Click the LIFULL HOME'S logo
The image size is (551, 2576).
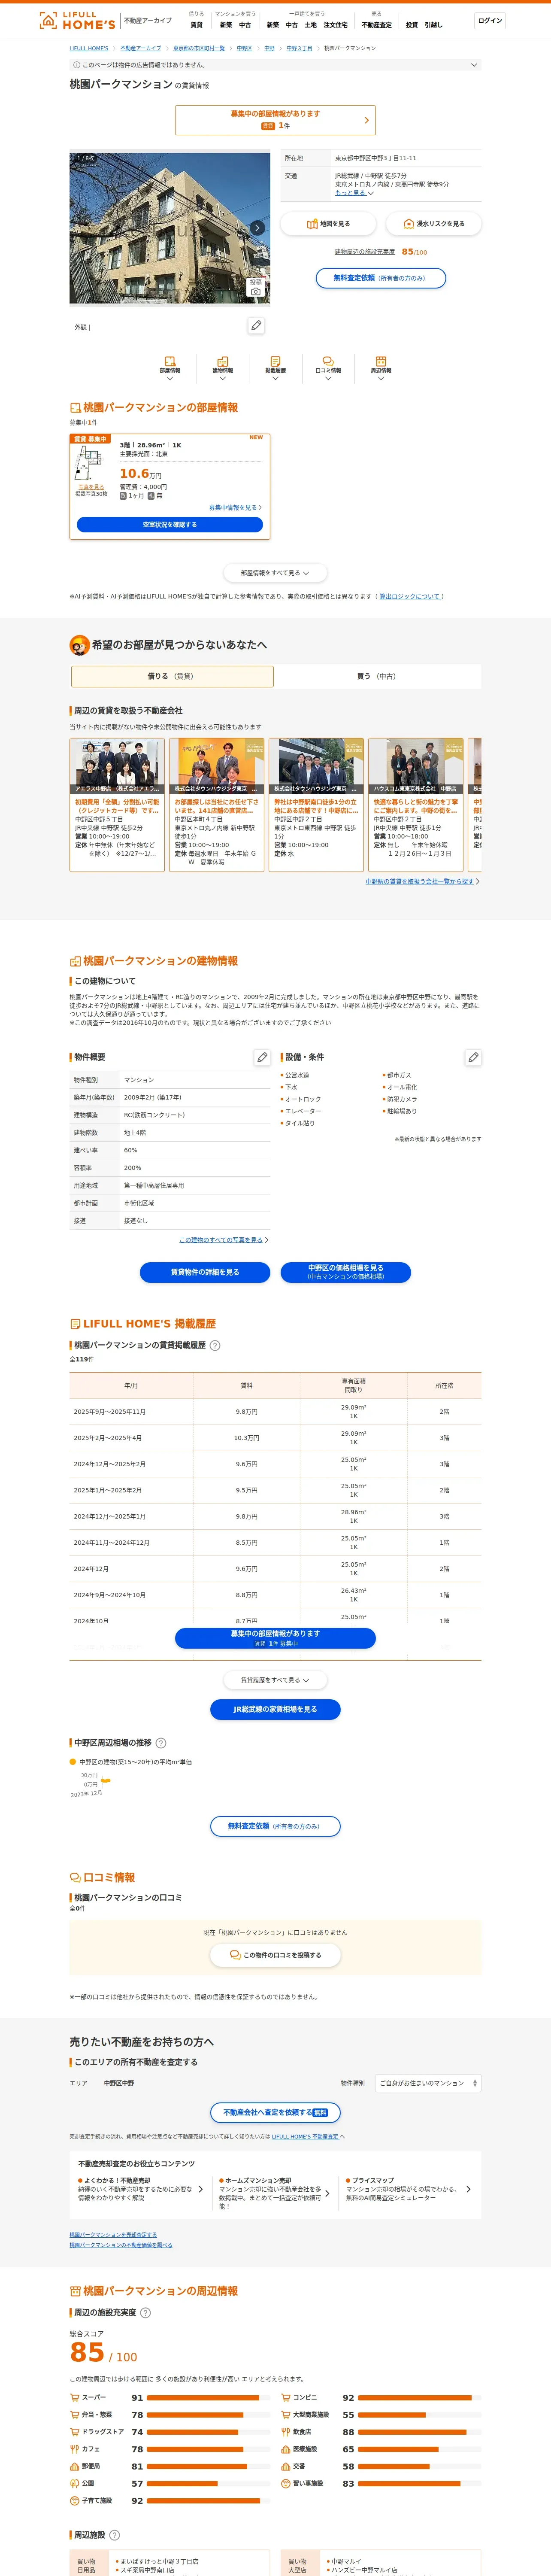(x=77, y=20)
